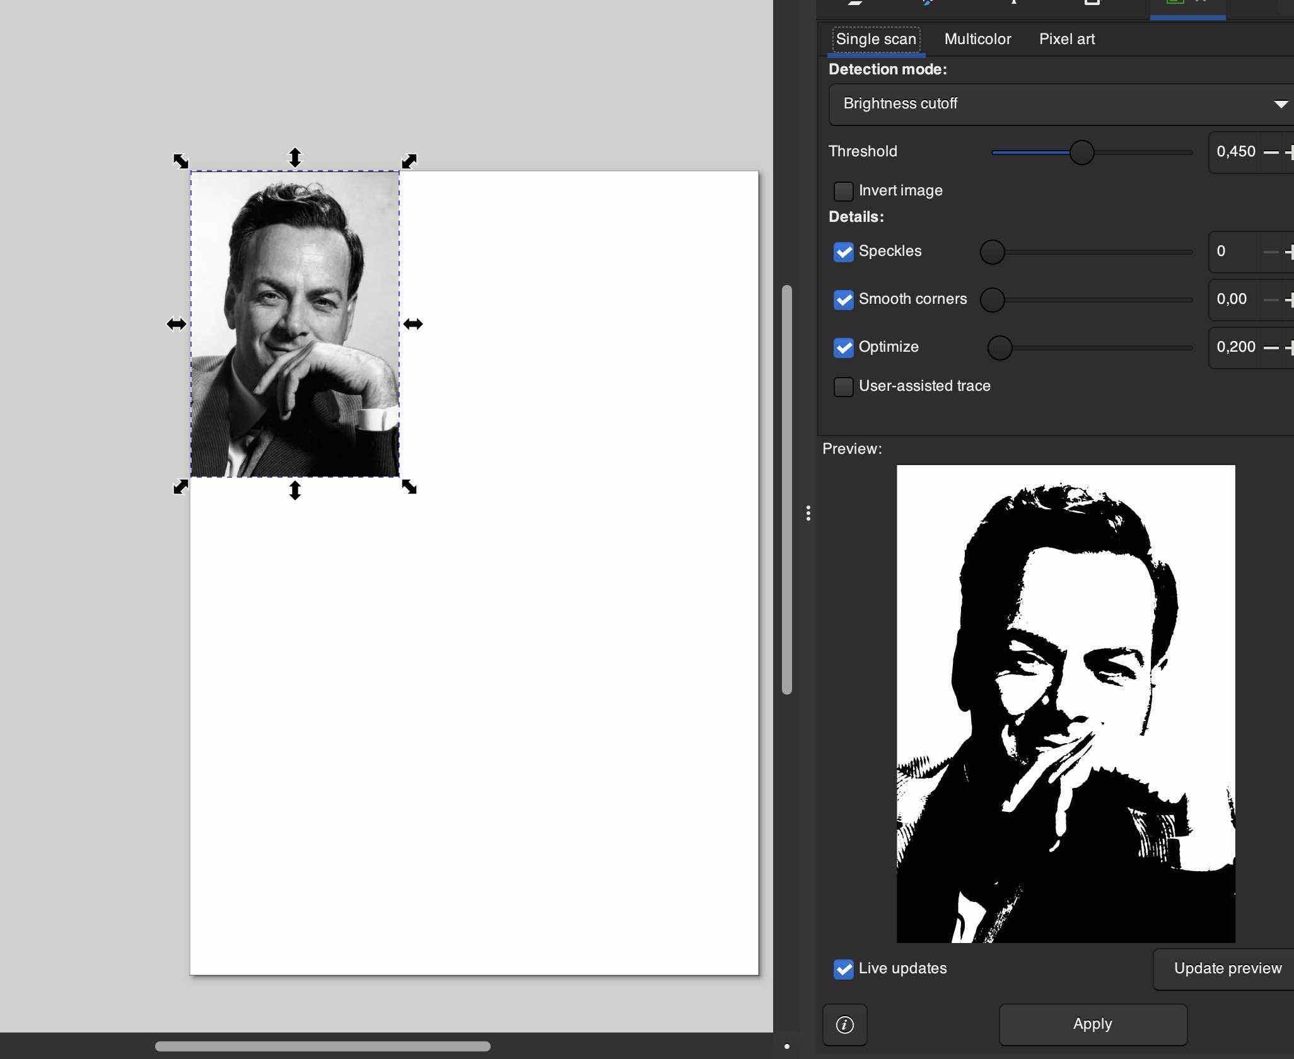Click the horizontal scrollbar below the canvas
1294x1059 pixels.
322,1047
